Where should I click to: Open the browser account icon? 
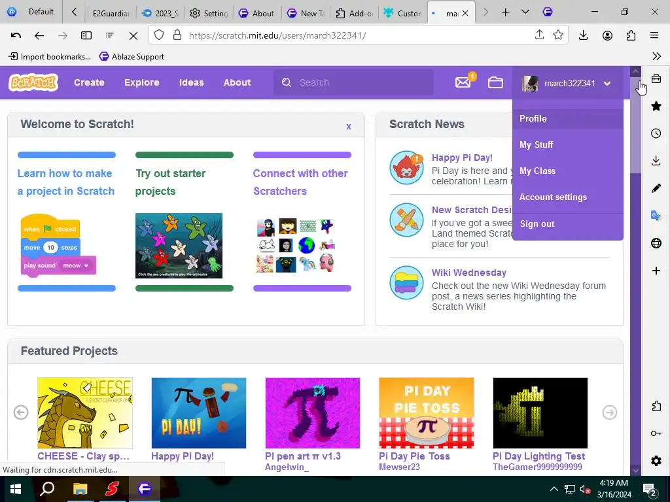[x=607, y=35]
